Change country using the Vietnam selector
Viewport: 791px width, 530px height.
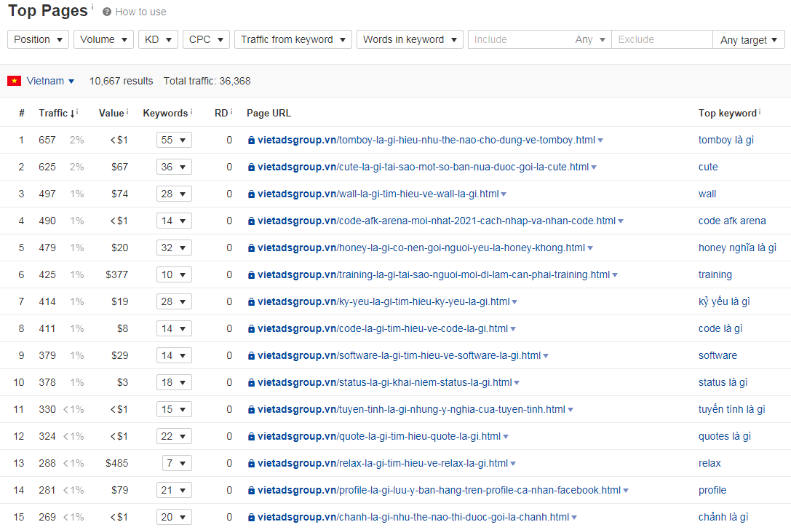(50, 81)
